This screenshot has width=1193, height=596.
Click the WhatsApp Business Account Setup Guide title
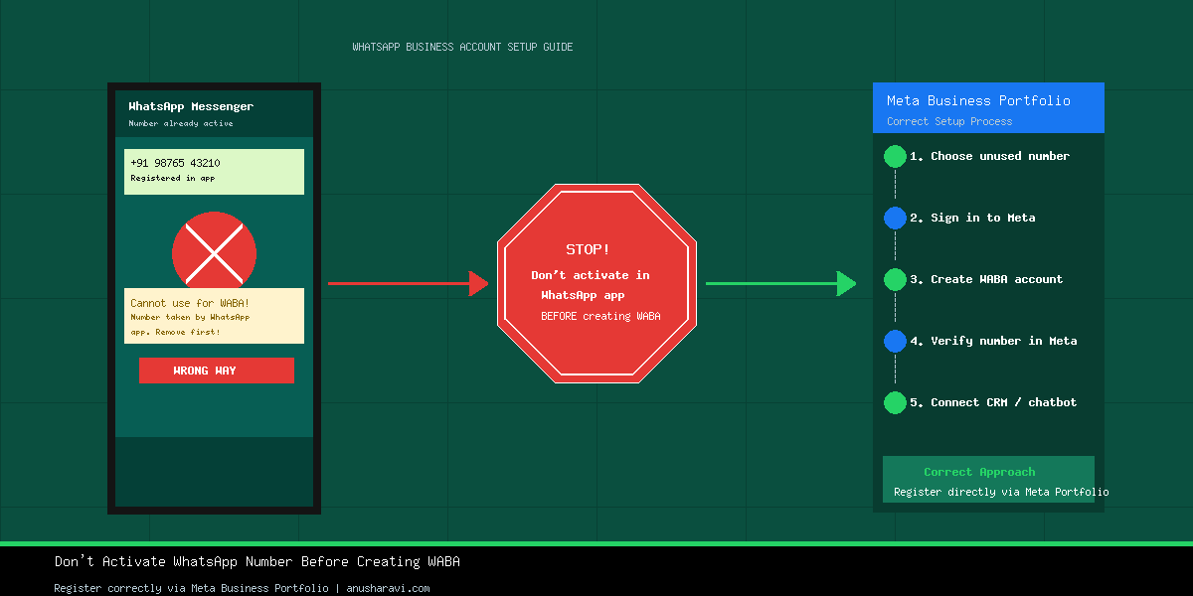tap(462, 47)
